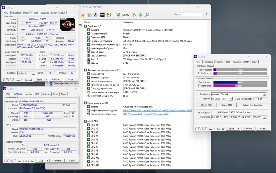Open the OSD panel icon in AIDA64 toolbar
276x173 pixels.
102,15
